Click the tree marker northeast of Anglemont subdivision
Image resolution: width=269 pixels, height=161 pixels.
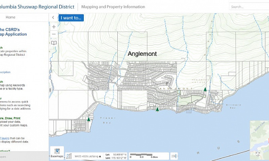[x=205, y=89]
